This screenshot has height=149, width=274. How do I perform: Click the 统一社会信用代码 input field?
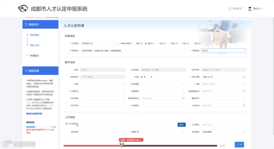click(x=129, y=125)
